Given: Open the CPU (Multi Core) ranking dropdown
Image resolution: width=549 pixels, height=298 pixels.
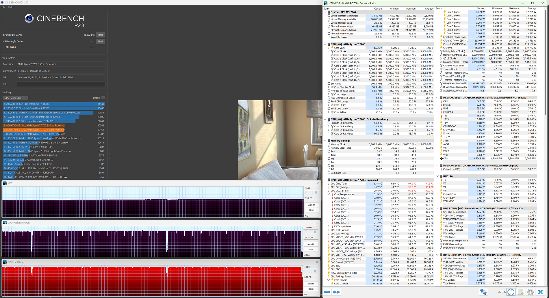Looking at the screenshot, I should (16, 98).
